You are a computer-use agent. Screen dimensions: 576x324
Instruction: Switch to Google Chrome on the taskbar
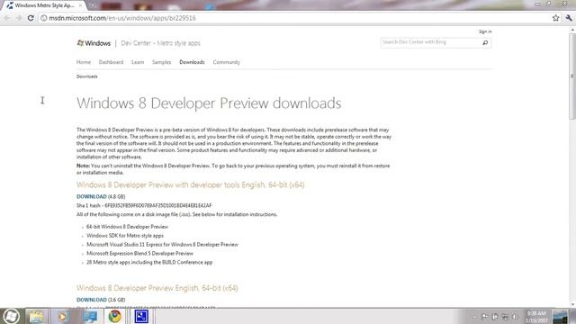pyautogui.click(x=115, y=316)
